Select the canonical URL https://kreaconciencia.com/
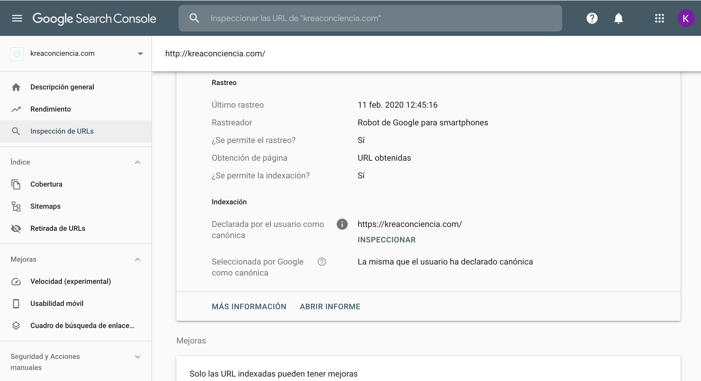The image size is (701, 381). (x=410, y=224)
